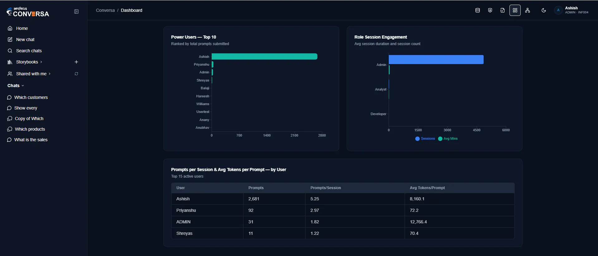Click the Avg Tokens/Prompt column header
This screenshot has height=256, width=598.
tap(427, 188)
